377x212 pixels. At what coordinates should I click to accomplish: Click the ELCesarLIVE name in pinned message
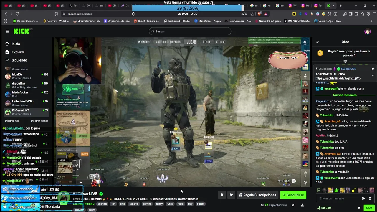348,69
